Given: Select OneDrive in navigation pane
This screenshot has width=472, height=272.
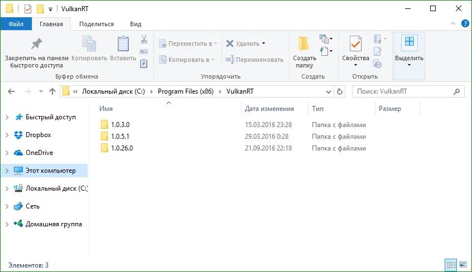Looking at the screenshot, I should click(x=33, y=153).
